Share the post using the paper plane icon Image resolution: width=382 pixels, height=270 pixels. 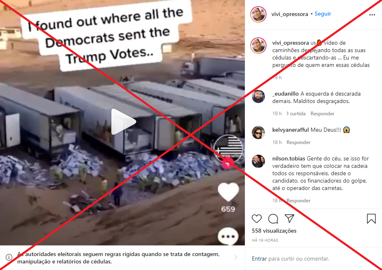click(289, 218)
